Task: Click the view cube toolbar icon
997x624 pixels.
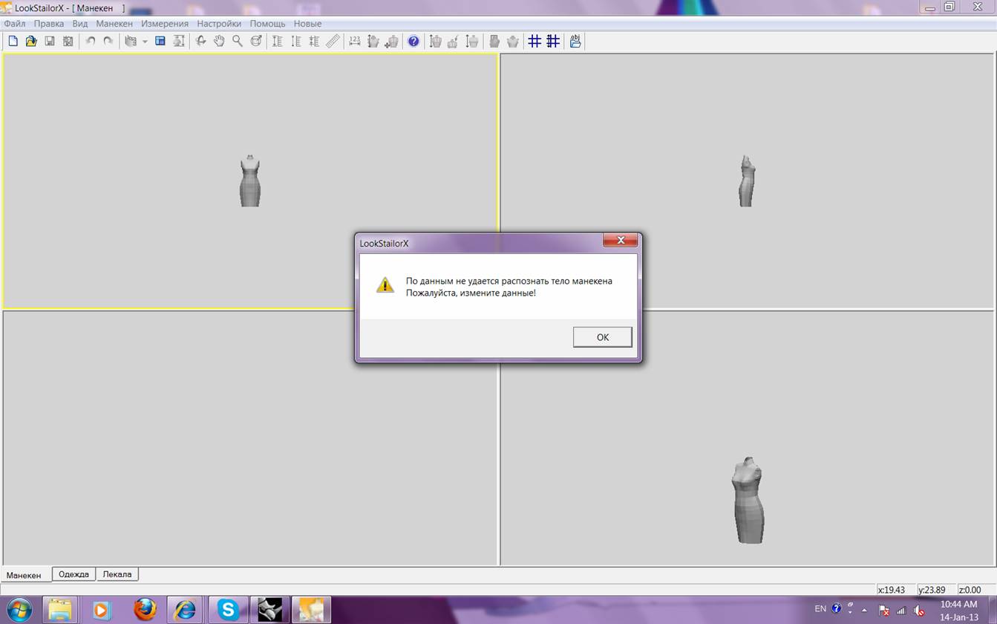Action: (x=131, y=42)
